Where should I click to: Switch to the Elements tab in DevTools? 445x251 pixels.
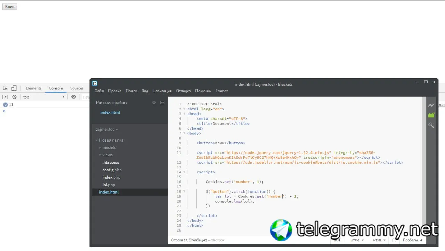pos(34,88)
